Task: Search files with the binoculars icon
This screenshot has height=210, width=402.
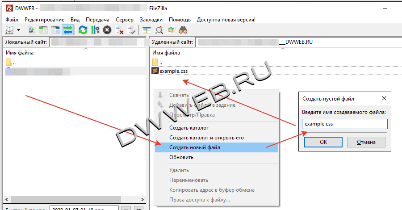Action: 183,30
